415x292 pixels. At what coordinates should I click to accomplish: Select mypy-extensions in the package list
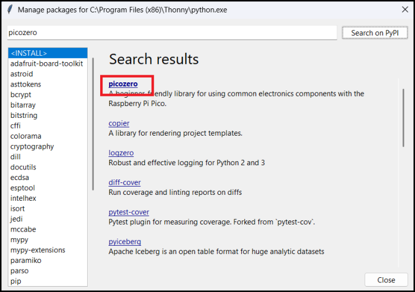[48, 250]
